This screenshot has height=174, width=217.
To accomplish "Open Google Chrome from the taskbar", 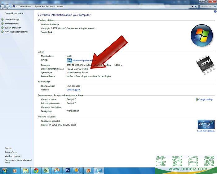I will 36,170.
